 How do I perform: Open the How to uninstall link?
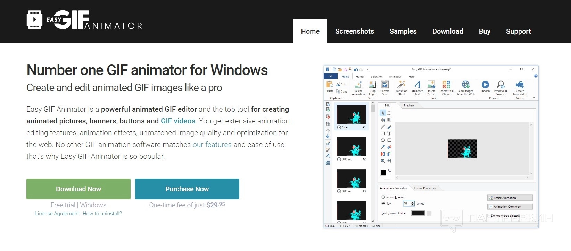102,214
